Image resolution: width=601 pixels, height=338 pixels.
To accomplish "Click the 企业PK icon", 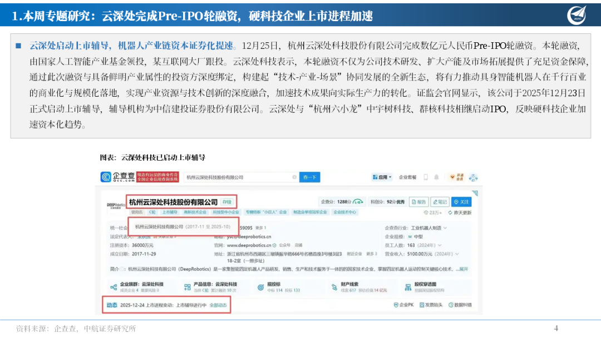I will coord(396,305).
